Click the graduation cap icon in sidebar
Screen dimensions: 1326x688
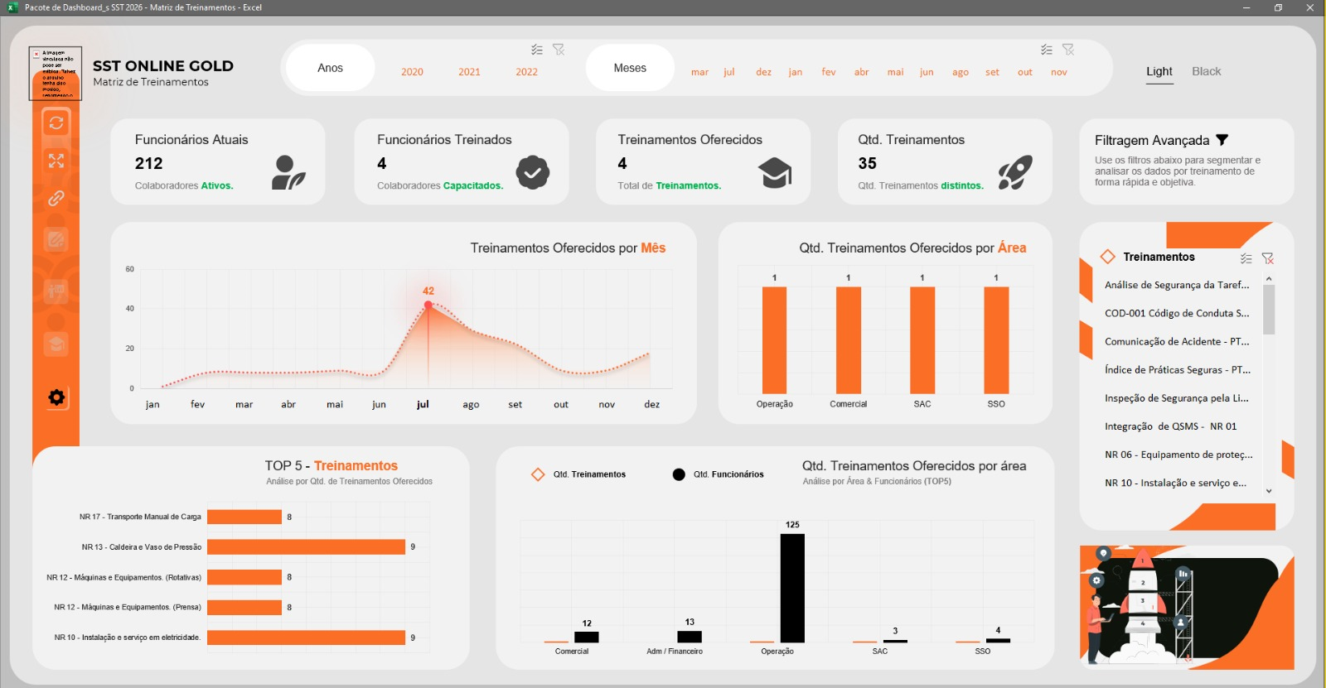(x=56, y=344)
